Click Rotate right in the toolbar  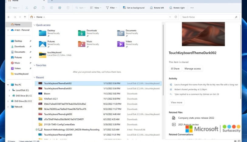point(177,8)
